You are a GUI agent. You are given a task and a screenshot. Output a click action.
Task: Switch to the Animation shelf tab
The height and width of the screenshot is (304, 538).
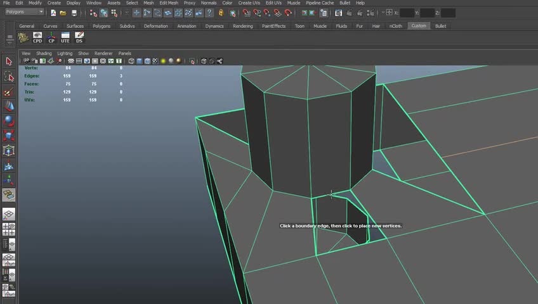click(187, 26)
